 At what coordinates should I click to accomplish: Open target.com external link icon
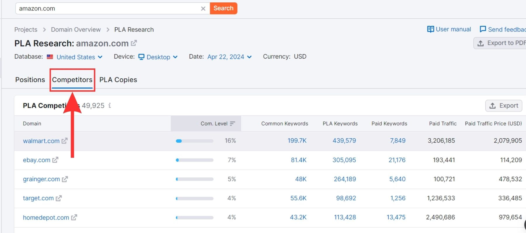pos(59,198)
